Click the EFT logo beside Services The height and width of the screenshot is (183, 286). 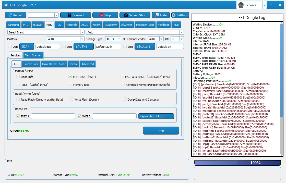click(x=241, y=5)
